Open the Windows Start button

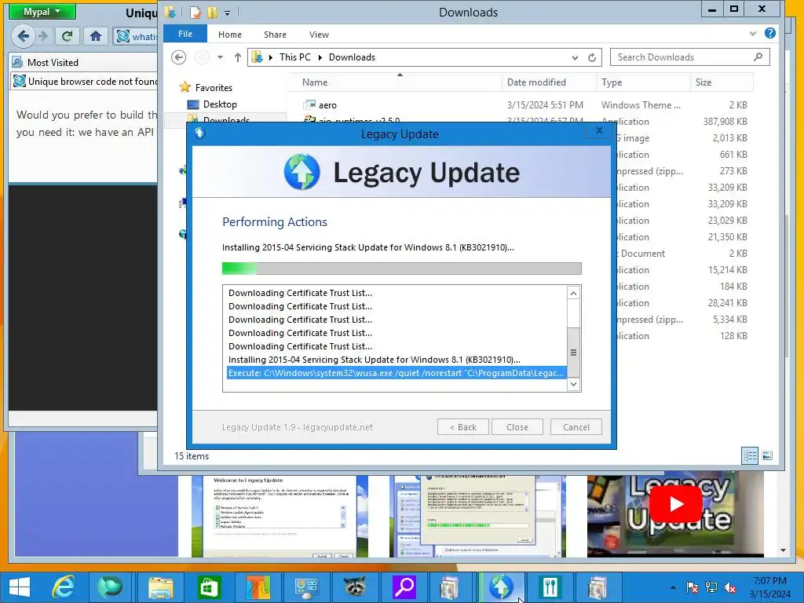pyautogui.click(x=20, y=587)
